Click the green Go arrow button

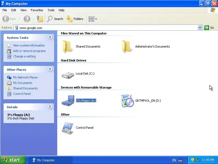(207, 28)
